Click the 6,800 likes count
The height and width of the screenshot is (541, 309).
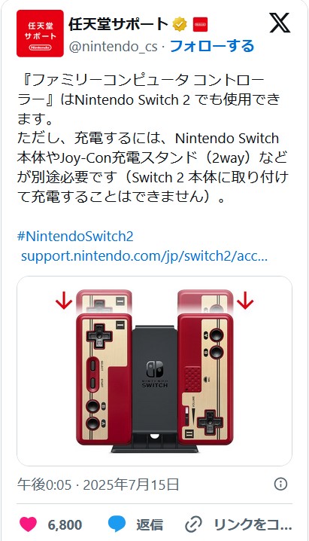coord(65,524)
